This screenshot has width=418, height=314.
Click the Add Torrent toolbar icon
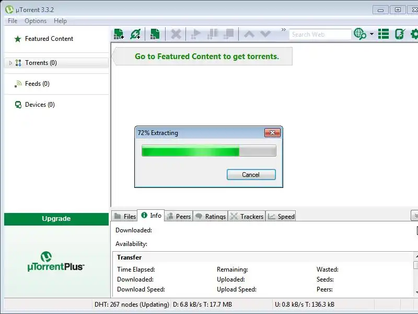(x=119, y=34)
